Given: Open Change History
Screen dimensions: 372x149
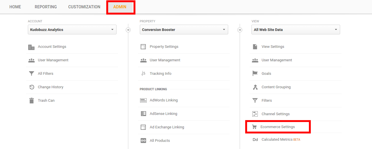Looking at the screenshot, I should tap(51, 87).
